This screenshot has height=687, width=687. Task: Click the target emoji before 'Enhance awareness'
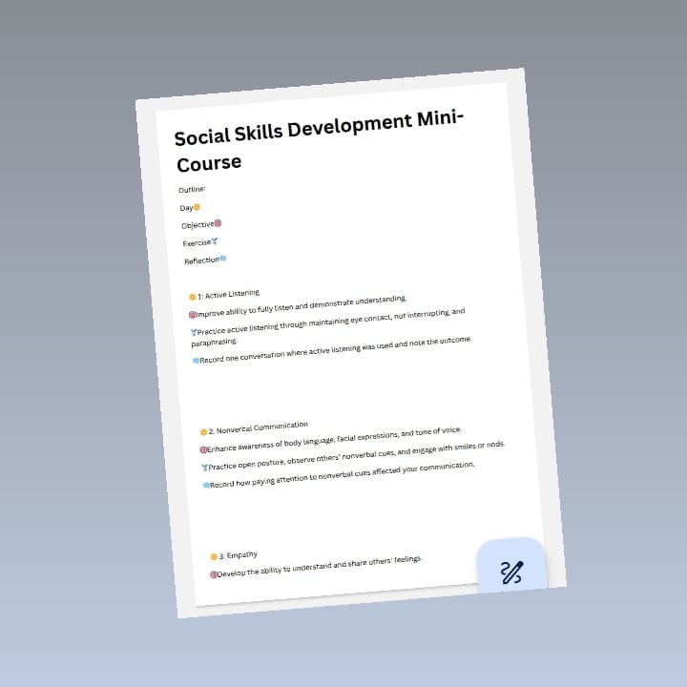pos(203,450)
